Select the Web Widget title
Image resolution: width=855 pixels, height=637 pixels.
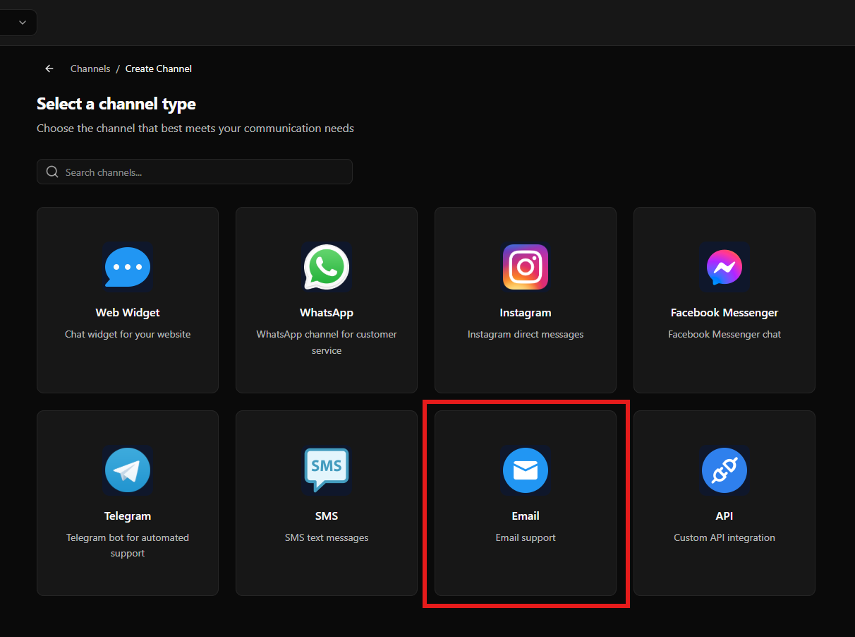click(128, 312)
